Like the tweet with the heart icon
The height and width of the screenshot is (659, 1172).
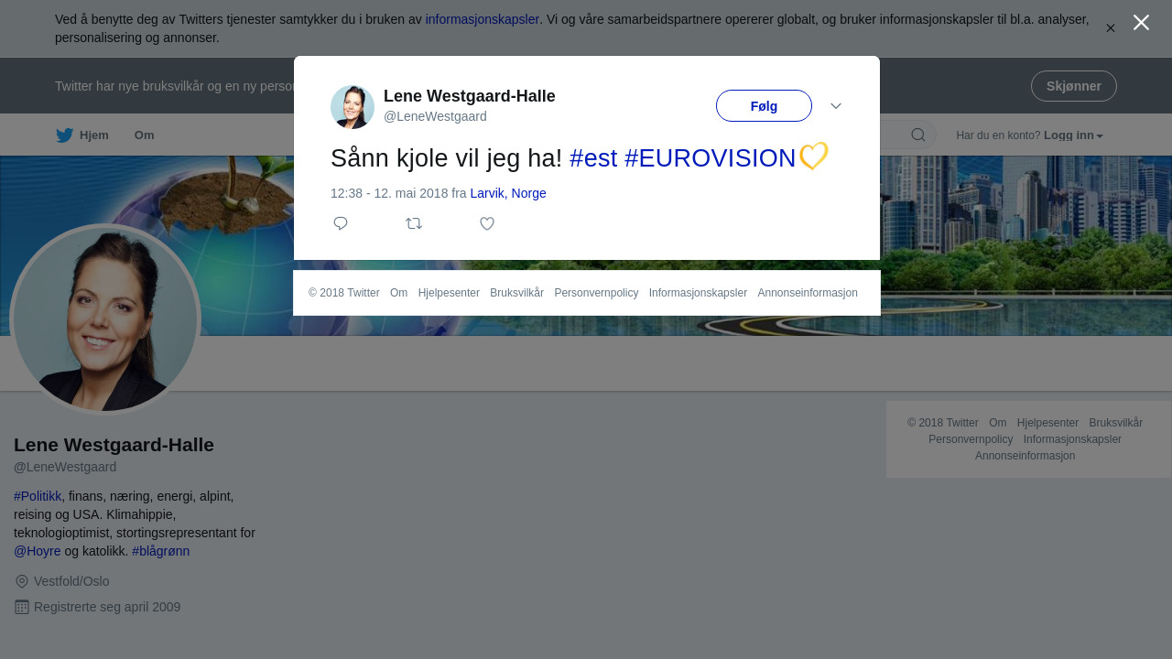tap(487, 223)
